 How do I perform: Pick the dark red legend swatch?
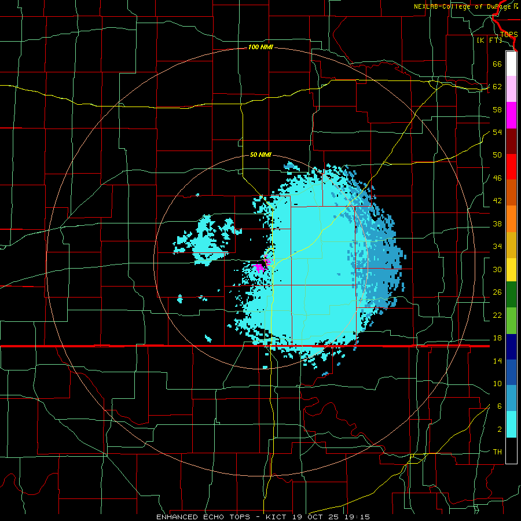[x=511, y=141]
